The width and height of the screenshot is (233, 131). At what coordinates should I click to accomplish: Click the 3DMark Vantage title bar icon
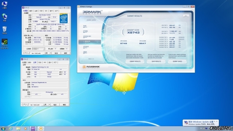79,7
